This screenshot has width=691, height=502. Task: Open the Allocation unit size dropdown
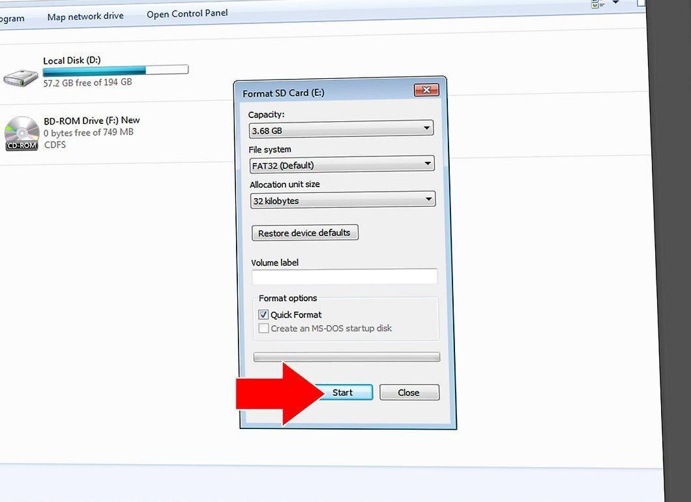coord(342,199)
